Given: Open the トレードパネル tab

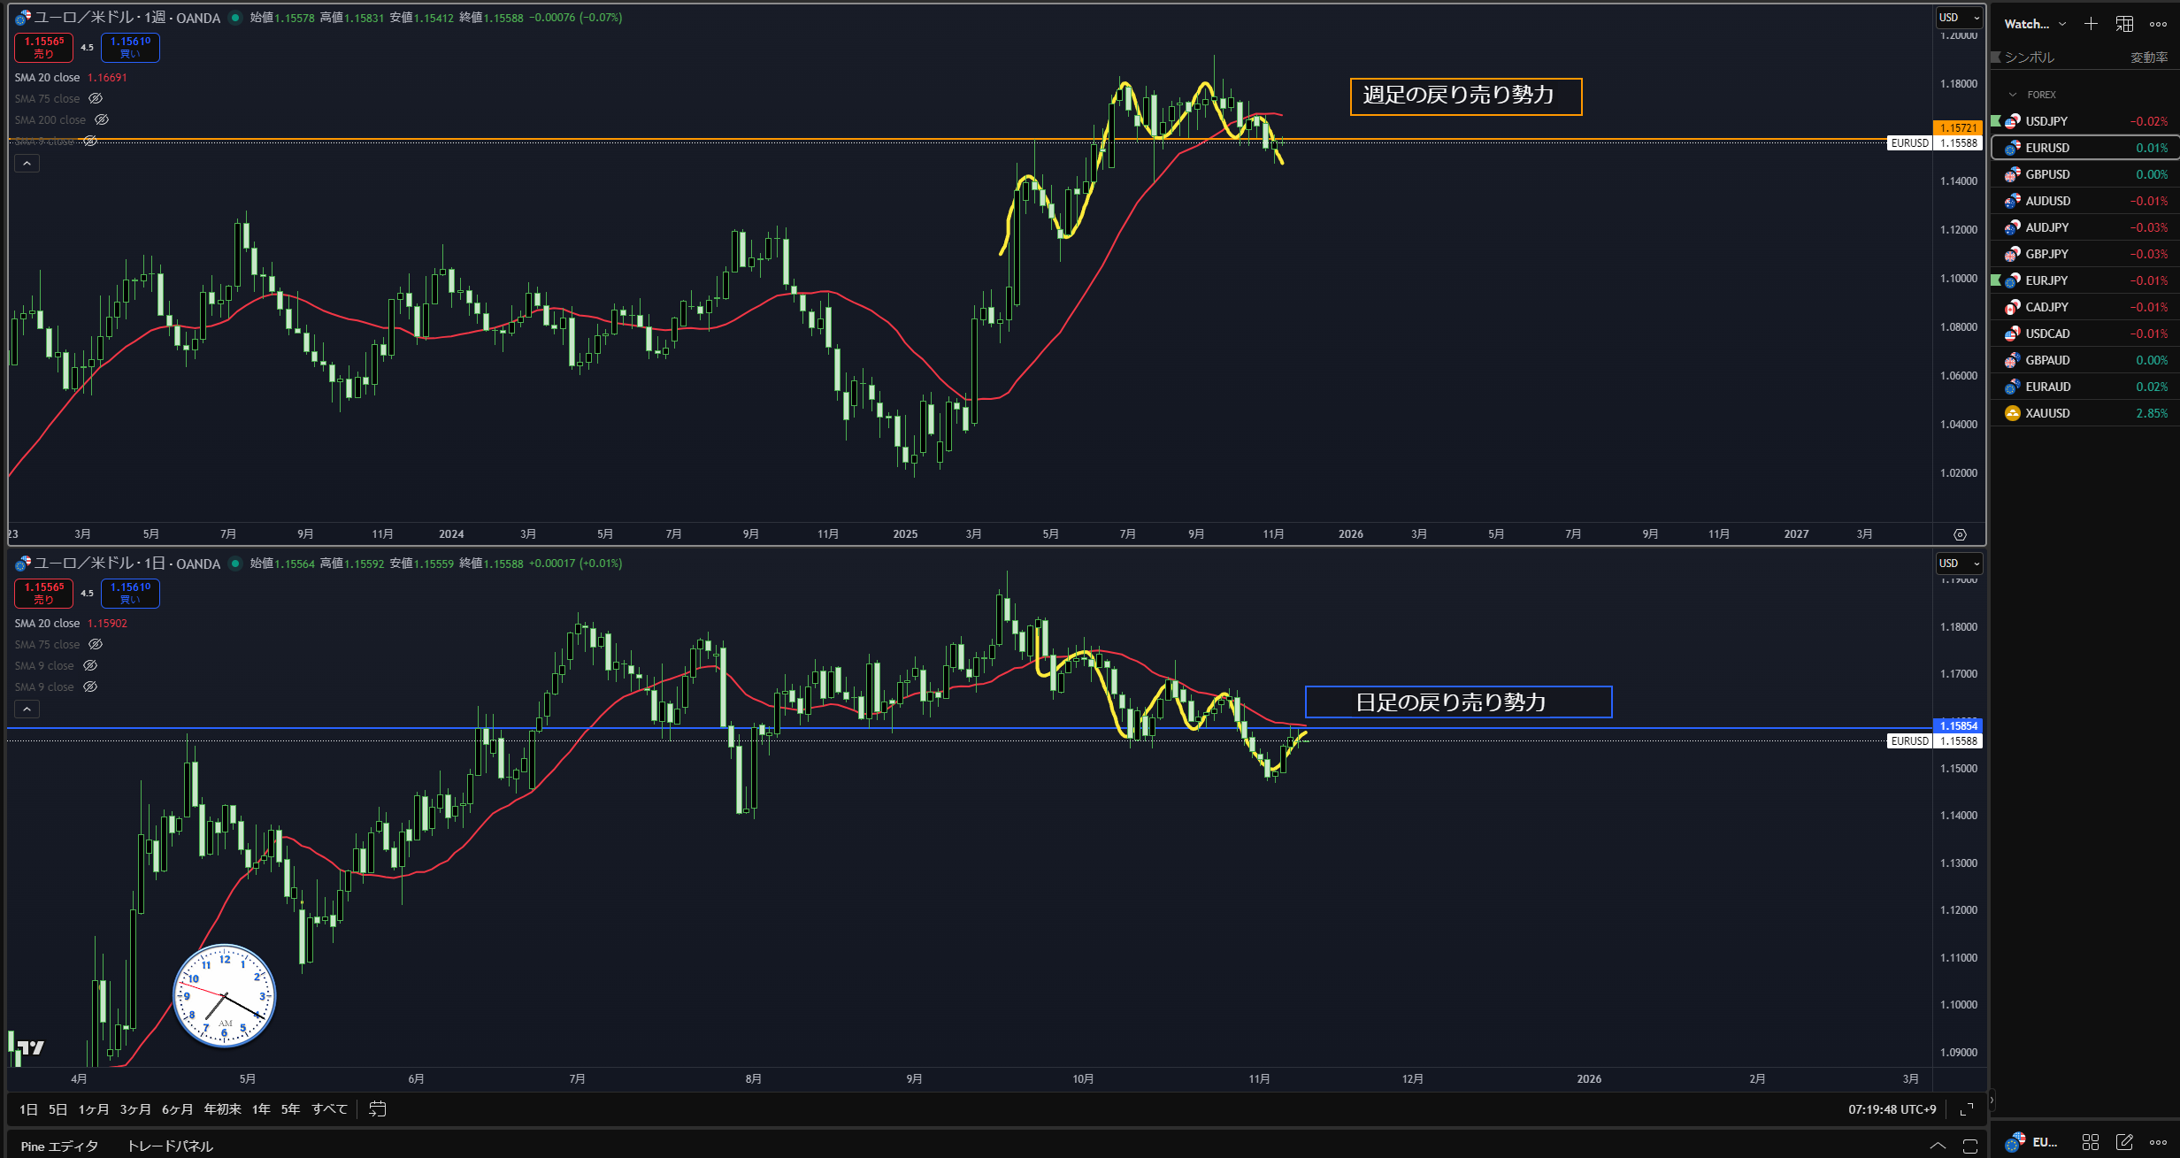Looking at the screenshot, I should pos(170,1146).
